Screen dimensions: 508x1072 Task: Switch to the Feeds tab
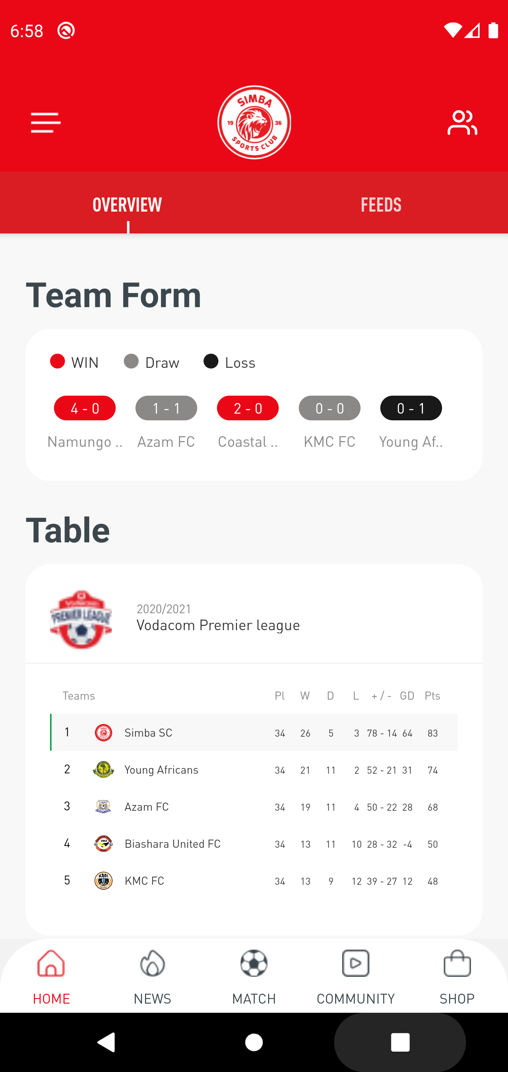381,204
